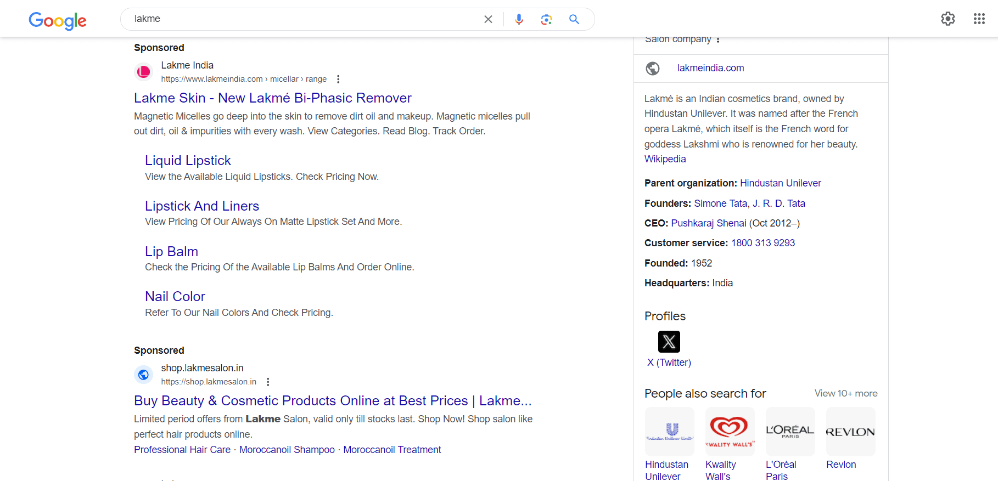Click the Google logo

click(x=58, y=20)
